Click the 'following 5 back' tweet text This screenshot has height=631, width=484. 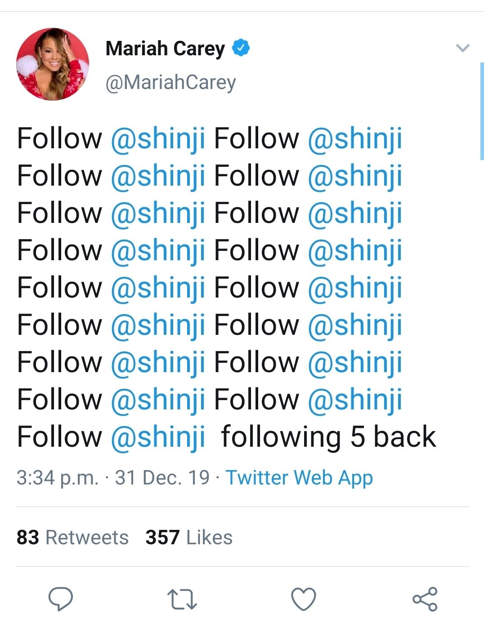pyautogui.click(x=328, y=437)
